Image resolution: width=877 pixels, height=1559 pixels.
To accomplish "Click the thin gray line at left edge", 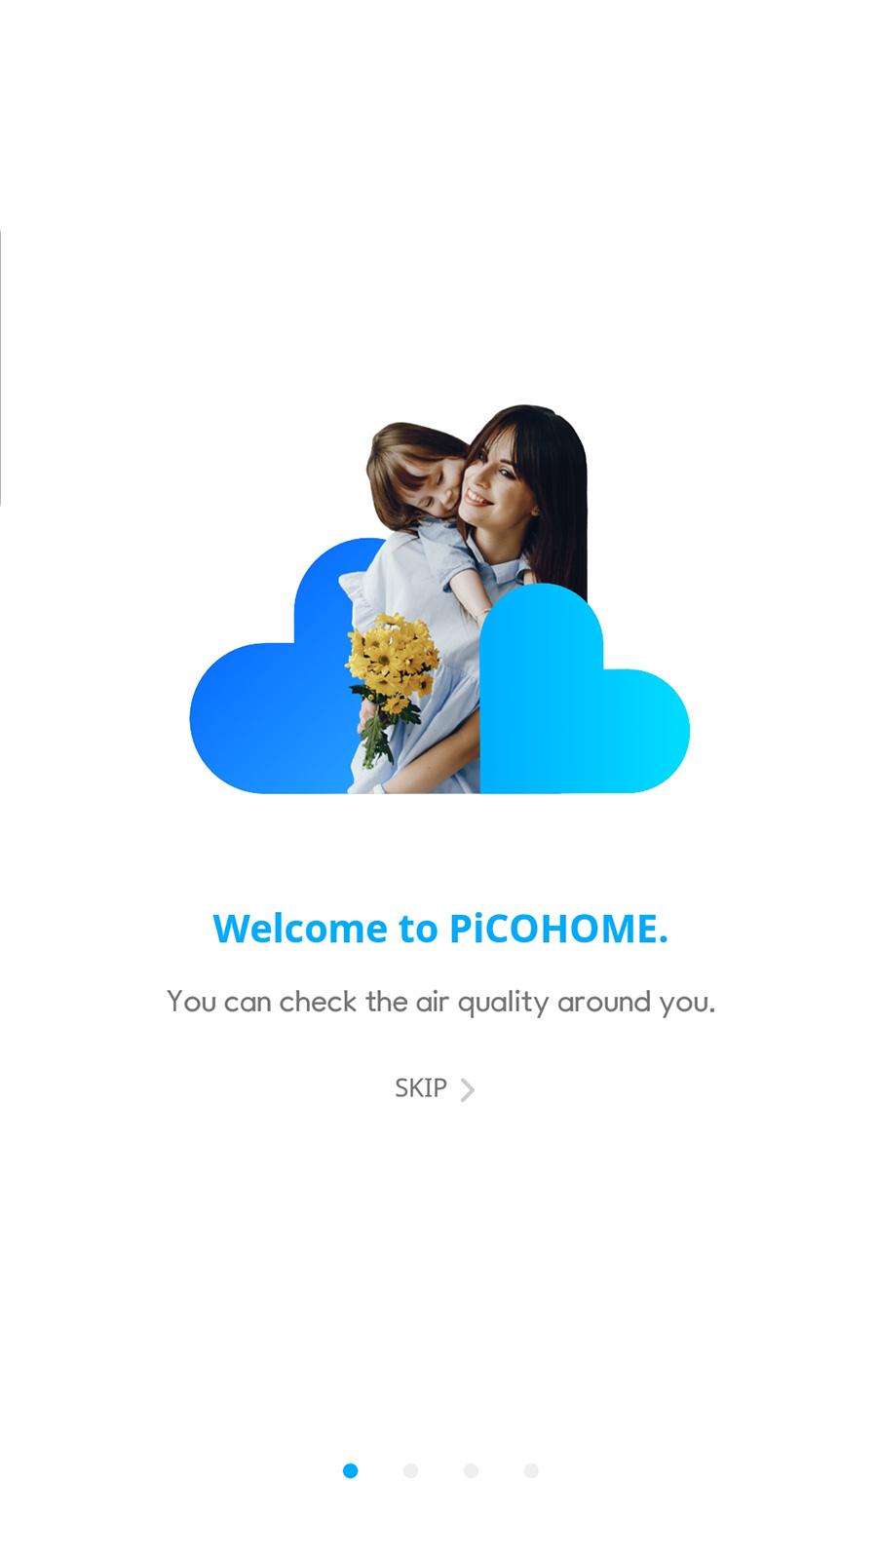I will pos(1,367).
